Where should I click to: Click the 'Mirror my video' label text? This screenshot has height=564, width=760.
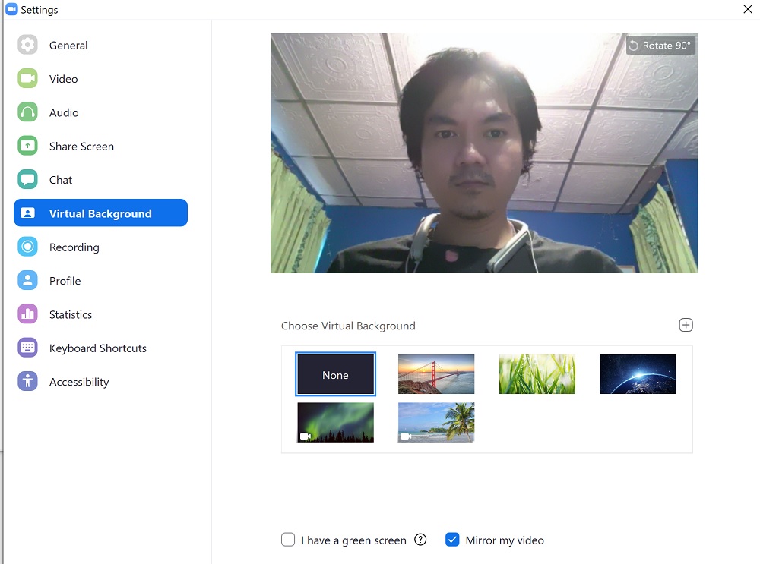click(505, 540)
